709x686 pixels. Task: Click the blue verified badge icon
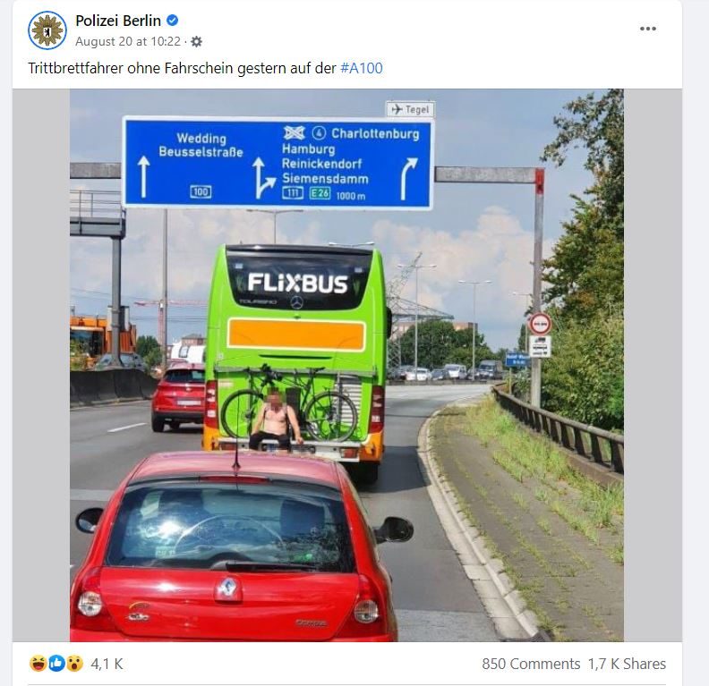point(172,21)
